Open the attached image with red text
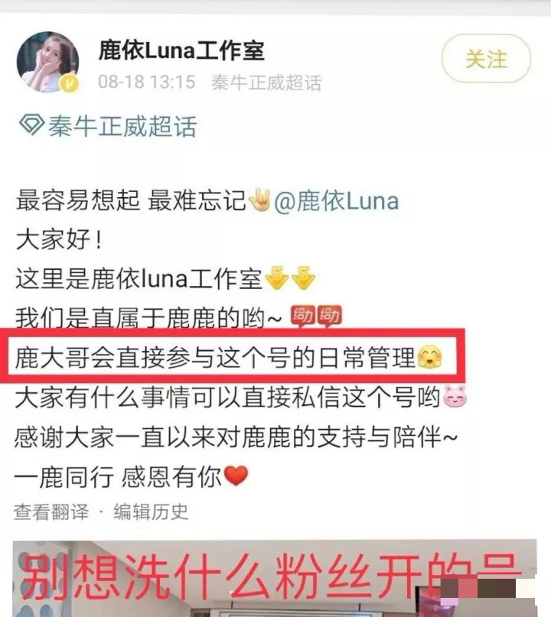Viewport: 551px width, 617px height. coord(275,578)
